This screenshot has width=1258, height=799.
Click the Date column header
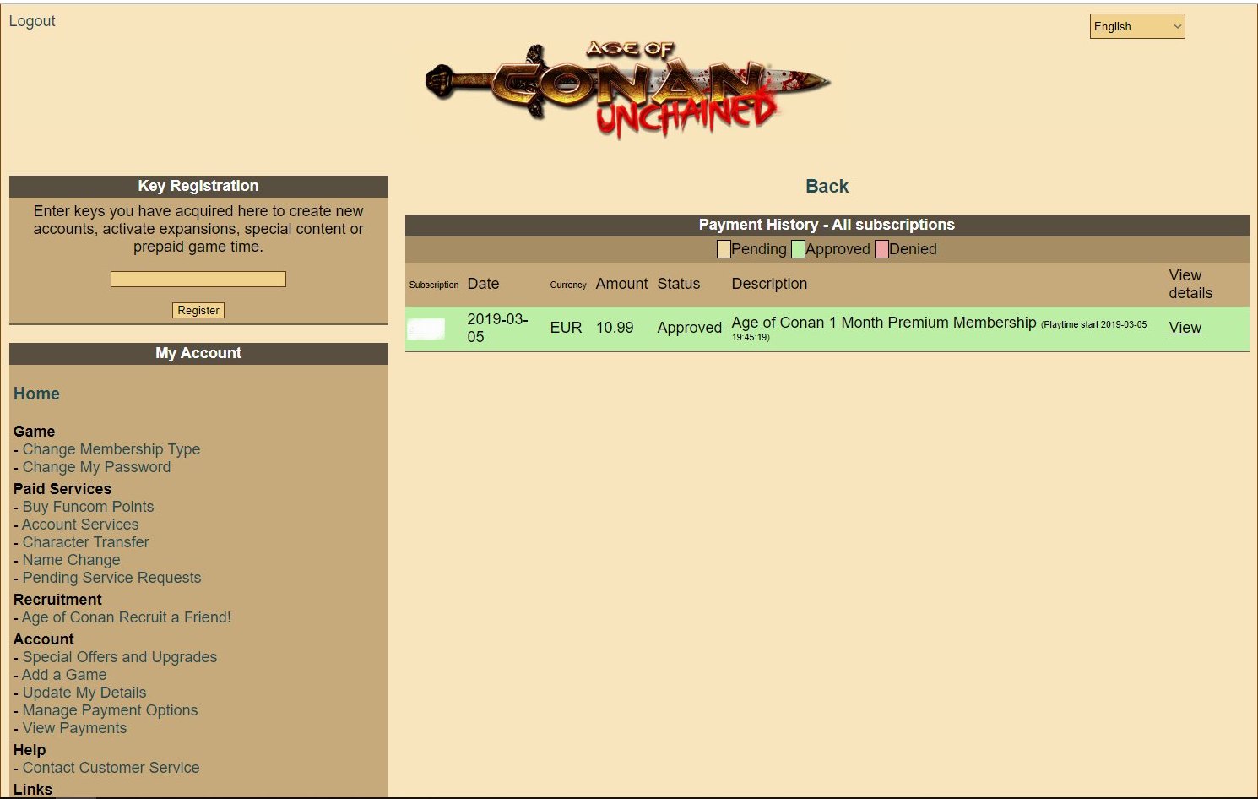click(x=483, y=284)
